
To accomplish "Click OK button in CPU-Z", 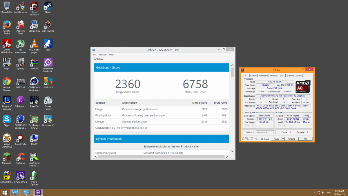I will coord(305,139).
